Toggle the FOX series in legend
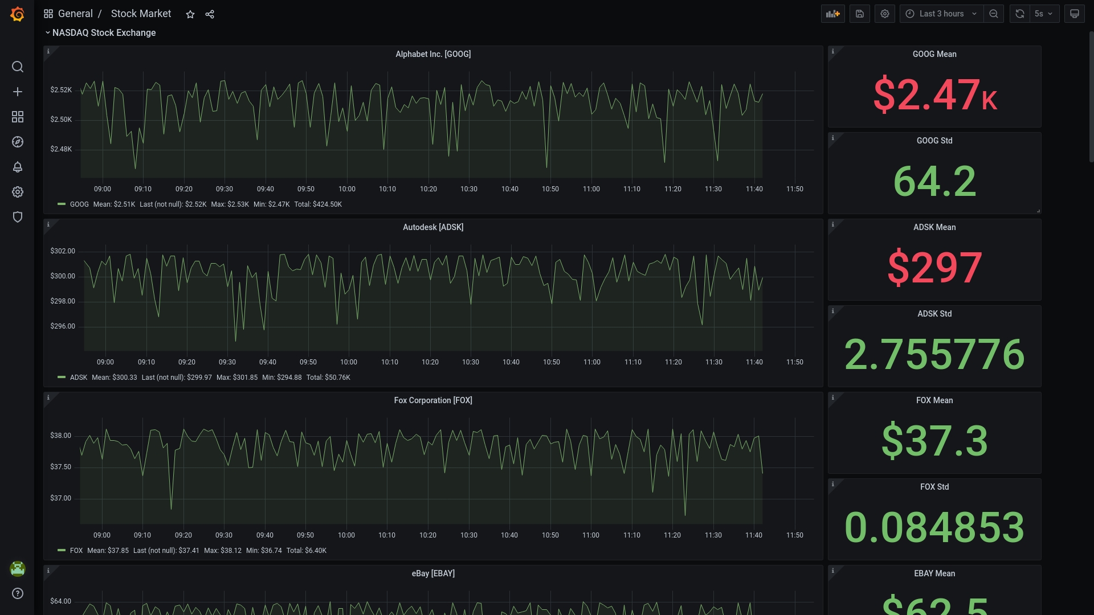1094x615 pixels. coord(76,551)
